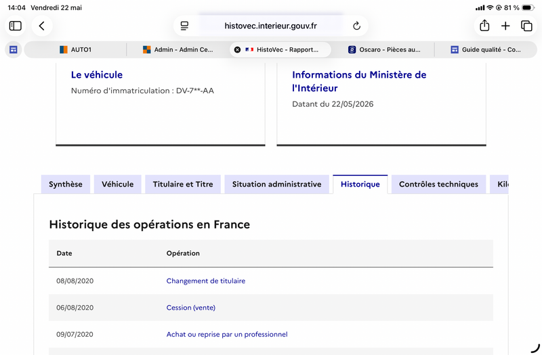Open the Guide qualité browser tab
The image size is (542, 355).
485,49
